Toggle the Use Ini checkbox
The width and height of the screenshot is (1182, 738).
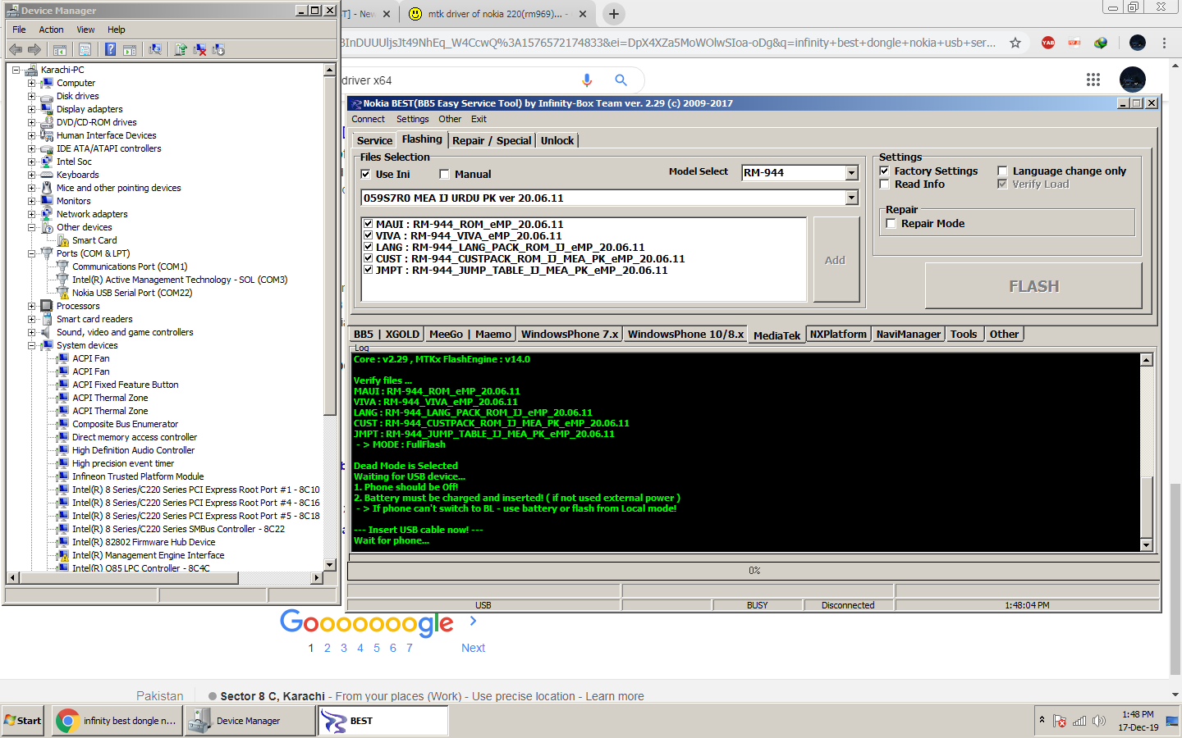(366, 174)
